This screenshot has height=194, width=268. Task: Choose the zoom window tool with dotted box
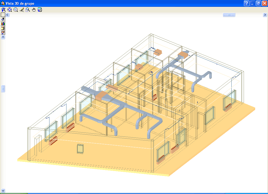[28, 10]
